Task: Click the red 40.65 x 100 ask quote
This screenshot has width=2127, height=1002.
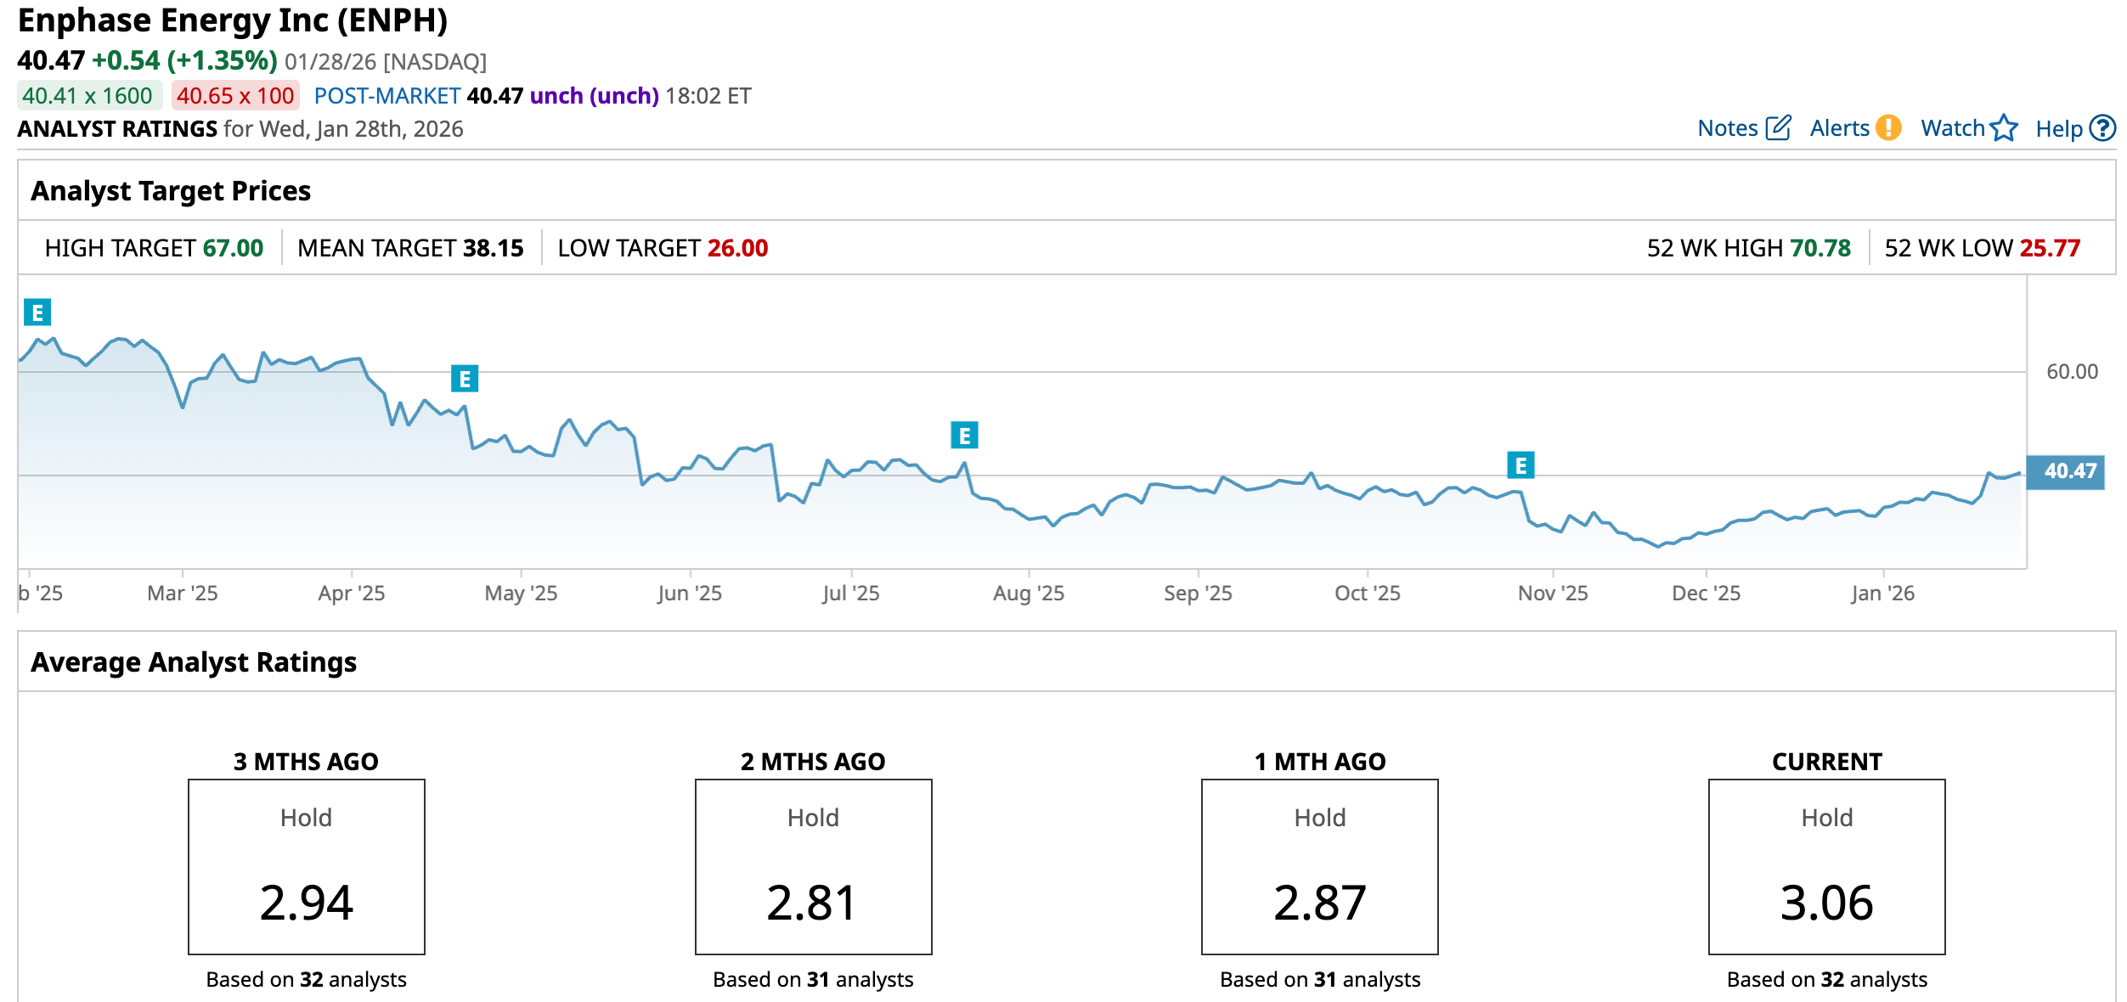Action: point(235,96)
